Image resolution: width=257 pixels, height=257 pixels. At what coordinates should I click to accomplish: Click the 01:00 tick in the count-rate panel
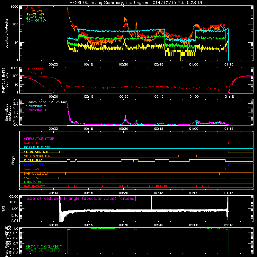[194, 65]
